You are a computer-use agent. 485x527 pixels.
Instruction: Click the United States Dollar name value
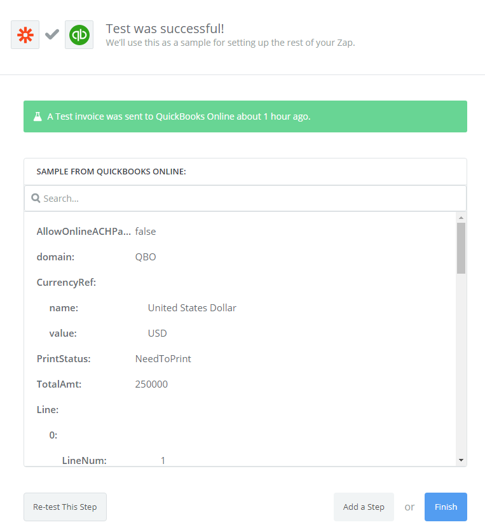tap(192, 308)
